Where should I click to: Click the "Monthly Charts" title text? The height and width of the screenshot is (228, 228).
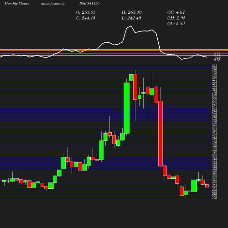(x=17, y=3)
